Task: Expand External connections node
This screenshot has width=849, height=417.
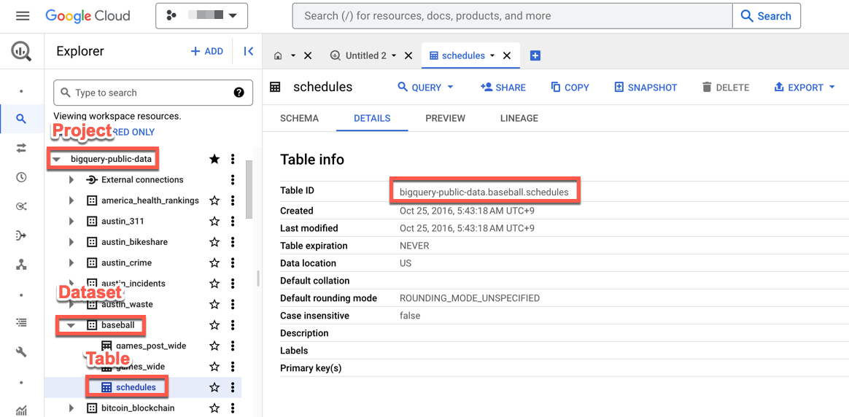Action: (x=71, y=179)
